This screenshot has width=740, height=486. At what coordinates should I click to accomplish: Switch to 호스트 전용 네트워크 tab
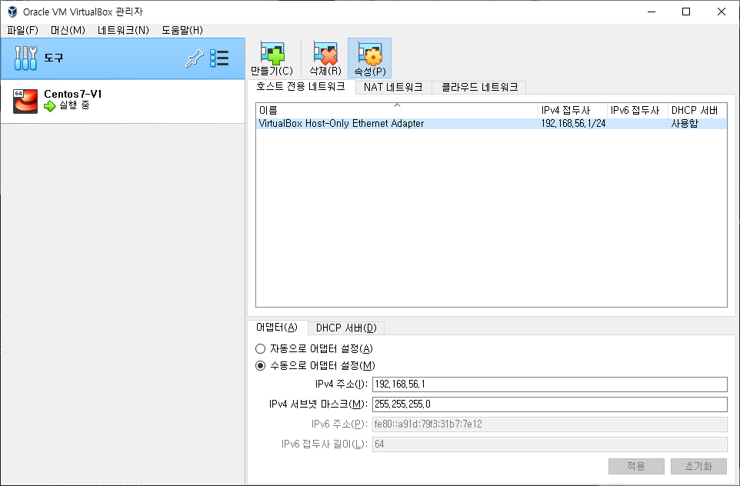click(301, 86)
